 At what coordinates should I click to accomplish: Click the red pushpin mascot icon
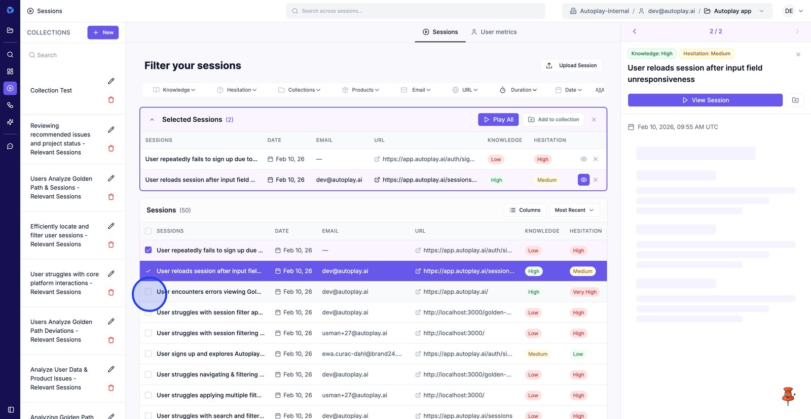pos(788,396)
